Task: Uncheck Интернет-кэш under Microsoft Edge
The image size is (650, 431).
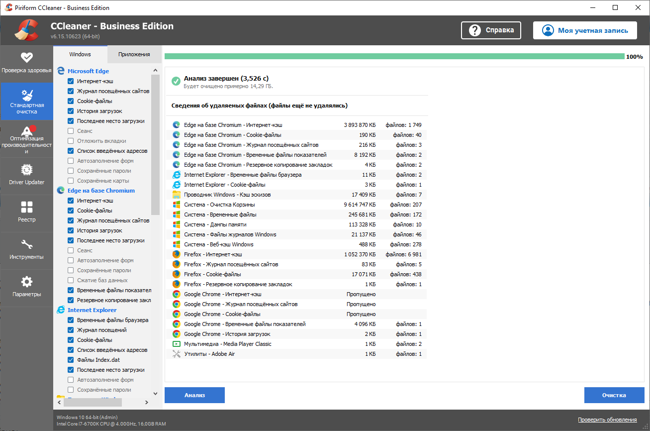Action: pos(71,81)
